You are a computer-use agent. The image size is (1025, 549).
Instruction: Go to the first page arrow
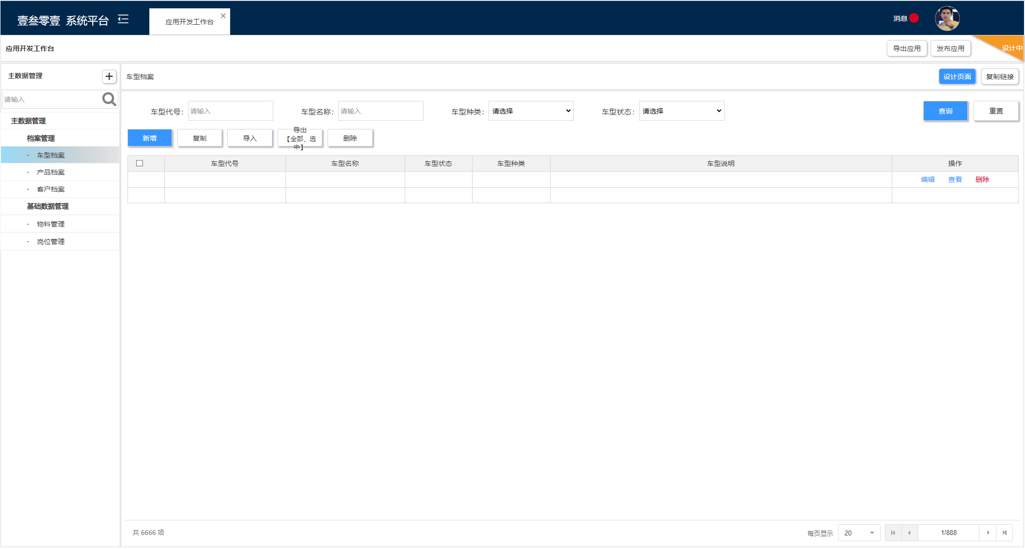point(893,533)
